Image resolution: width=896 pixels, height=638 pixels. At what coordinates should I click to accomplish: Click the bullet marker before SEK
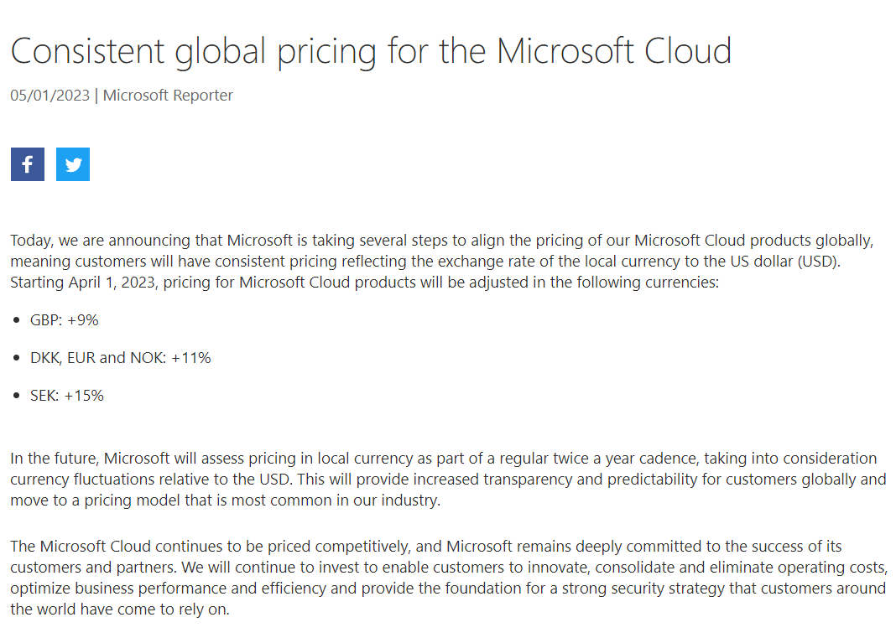pyautogui.click(x=17, y=396)
